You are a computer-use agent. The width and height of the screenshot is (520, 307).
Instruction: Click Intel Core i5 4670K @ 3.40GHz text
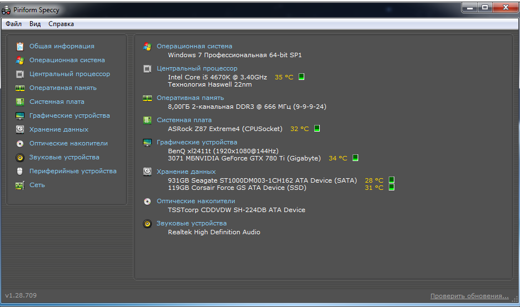tap(217, 77)
